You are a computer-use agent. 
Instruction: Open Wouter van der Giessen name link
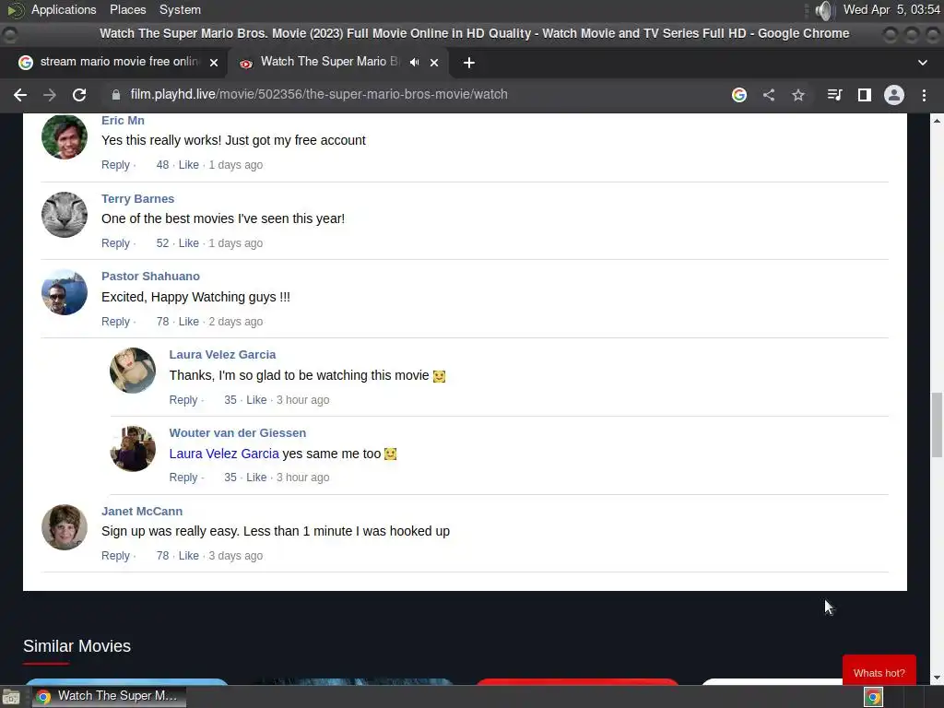[237, 433]
